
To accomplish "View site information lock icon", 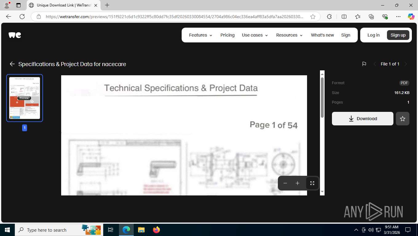I will click(38, 17).
